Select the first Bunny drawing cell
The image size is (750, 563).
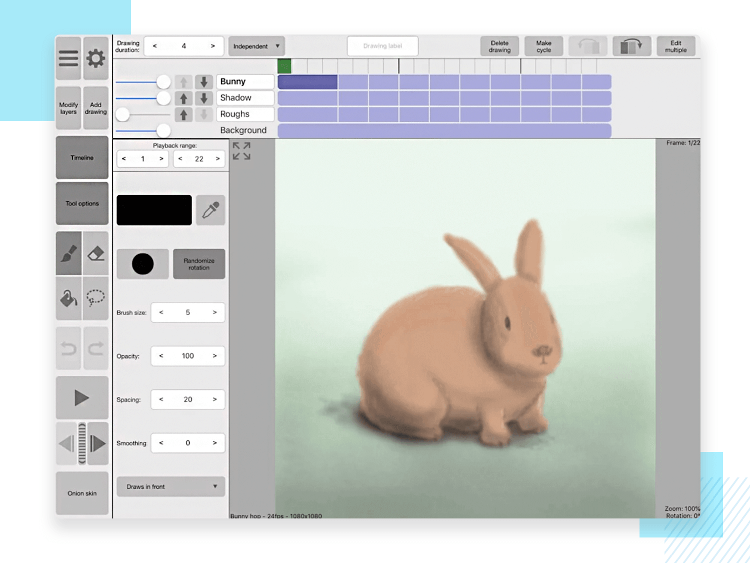pyautogui.click(x=307, y=82)
